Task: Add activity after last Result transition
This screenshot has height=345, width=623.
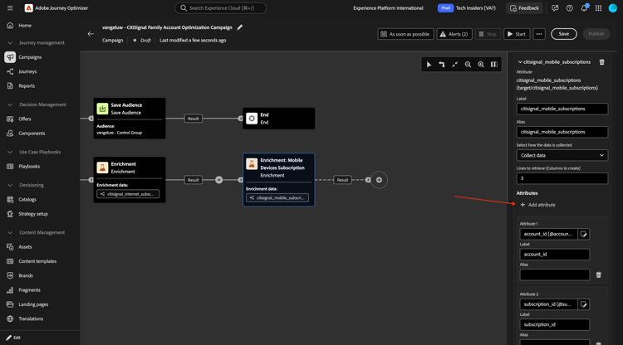Action: (x=379, y=180)
